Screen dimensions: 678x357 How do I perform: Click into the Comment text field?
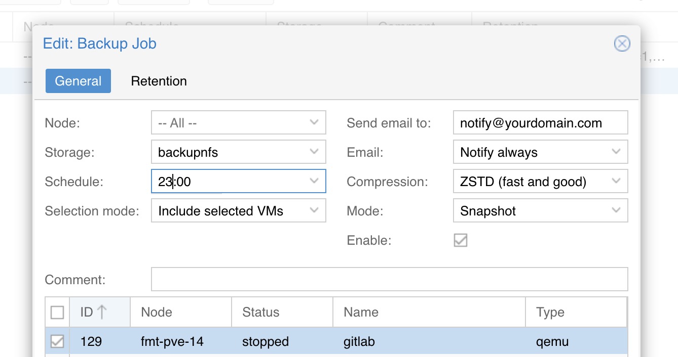pos(389,280)
